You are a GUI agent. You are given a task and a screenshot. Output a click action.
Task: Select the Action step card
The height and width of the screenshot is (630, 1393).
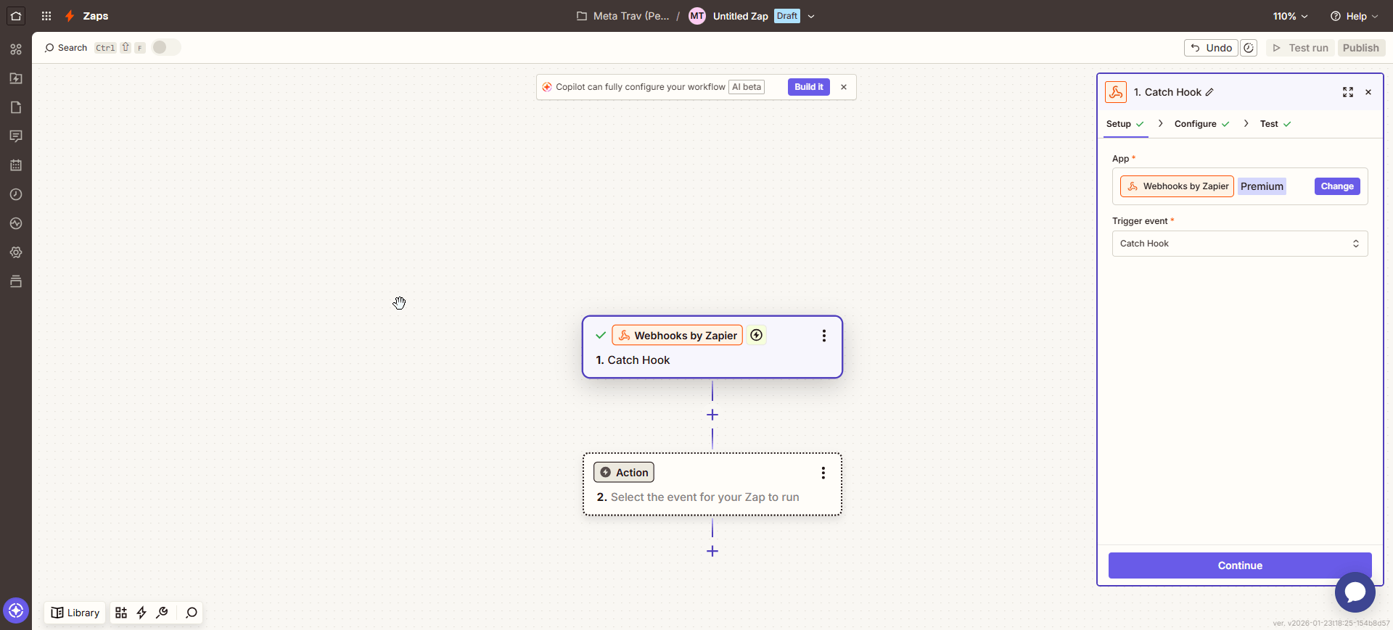tap(712, 484)
